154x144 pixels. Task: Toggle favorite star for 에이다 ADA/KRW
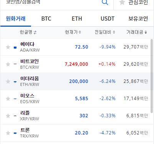click(x=8, y=47)
